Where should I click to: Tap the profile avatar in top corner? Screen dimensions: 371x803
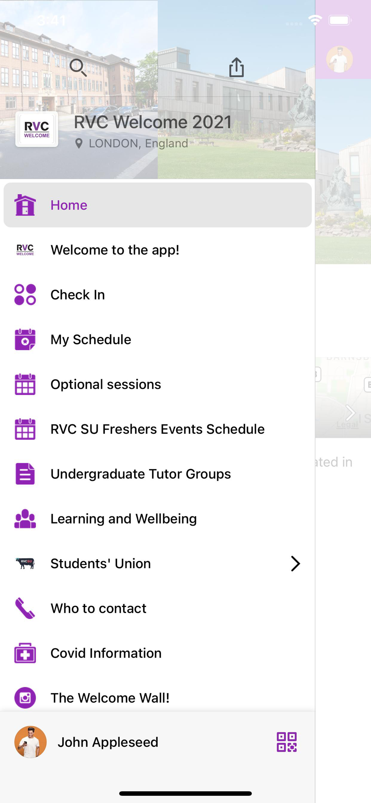tap(339, 59)
